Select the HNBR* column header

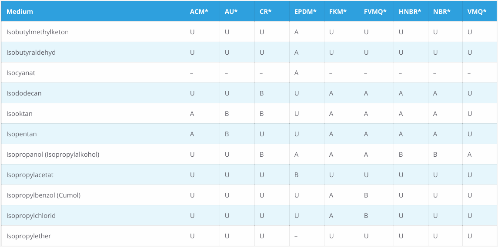[x=410, y=12]
